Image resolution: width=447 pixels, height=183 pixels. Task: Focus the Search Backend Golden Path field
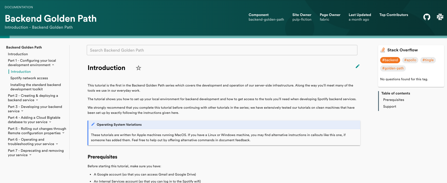[x=222, y=50]
